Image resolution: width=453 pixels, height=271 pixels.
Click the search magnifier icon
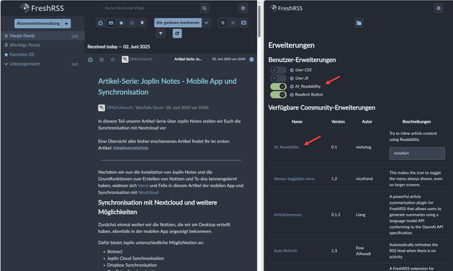205,8
